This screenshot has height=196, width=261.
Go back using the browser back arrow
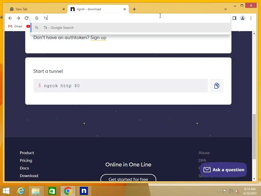coord(10,18)
